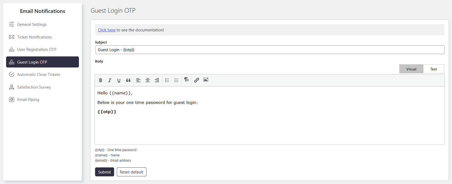Insert a hyperlink with the link icon

tap(196, 80)
